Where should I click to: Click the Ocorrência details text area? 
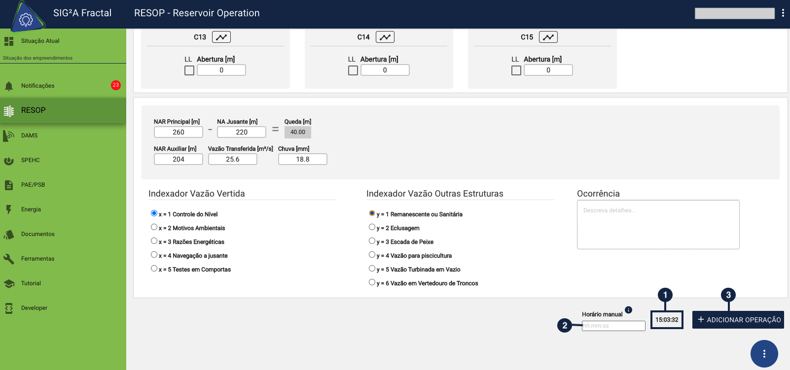658,225
